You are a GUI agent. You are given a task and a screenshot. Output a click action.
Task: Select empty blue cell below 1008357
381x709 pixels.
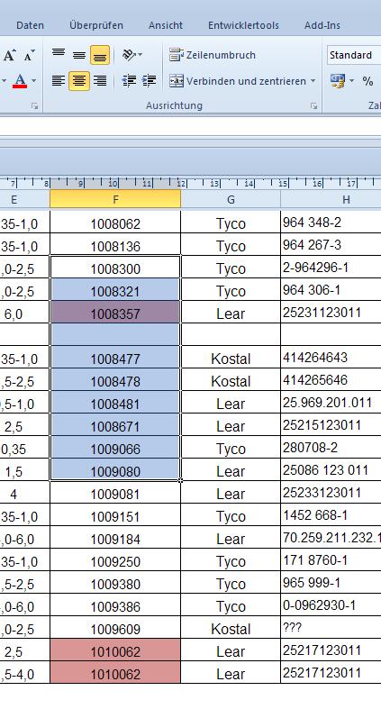point(115,335)
